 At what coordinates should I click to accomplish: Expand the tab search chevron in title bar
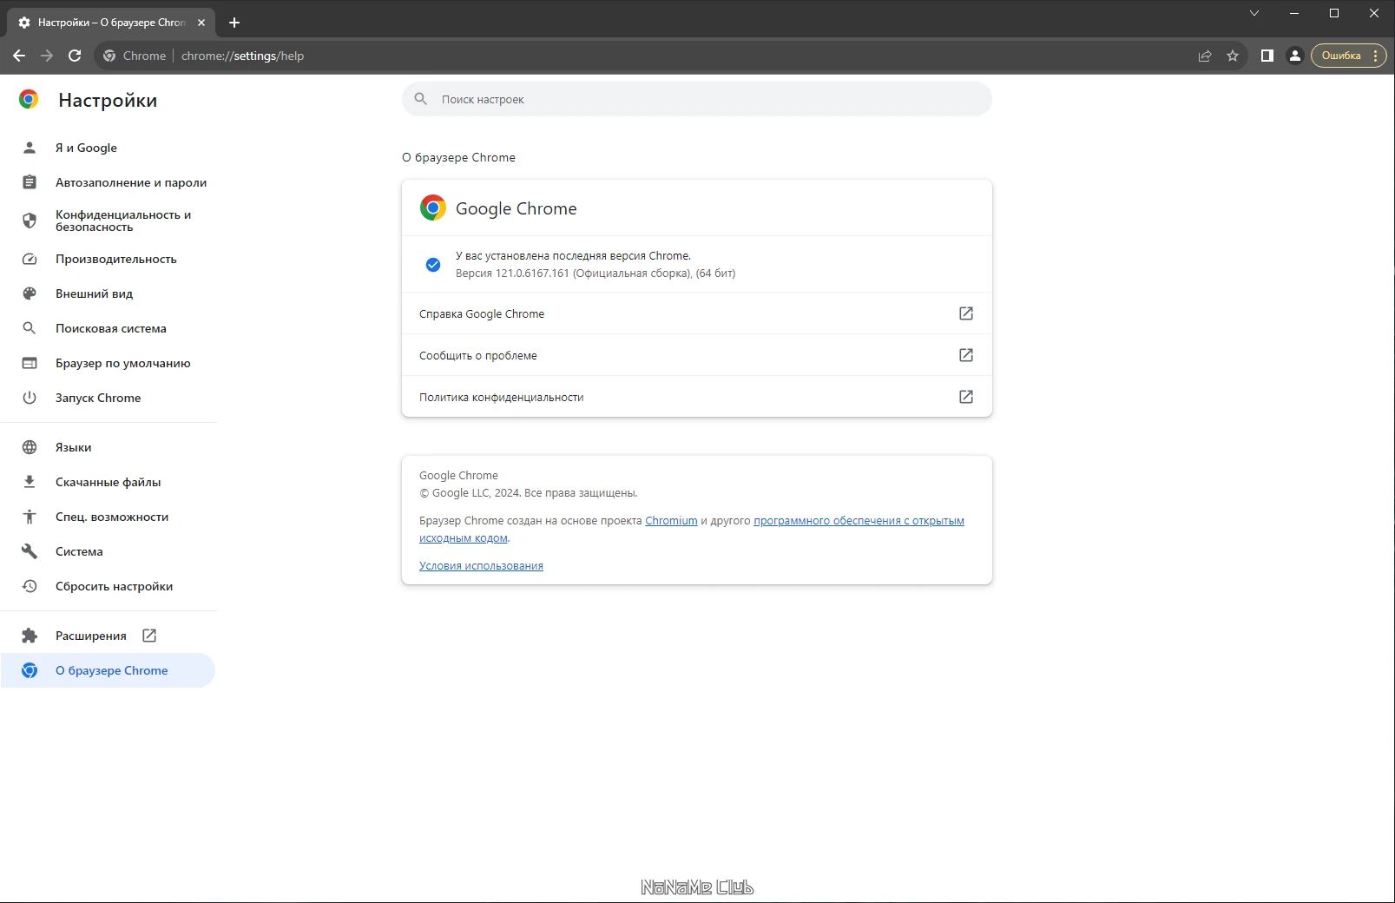tap(1254, 13)
